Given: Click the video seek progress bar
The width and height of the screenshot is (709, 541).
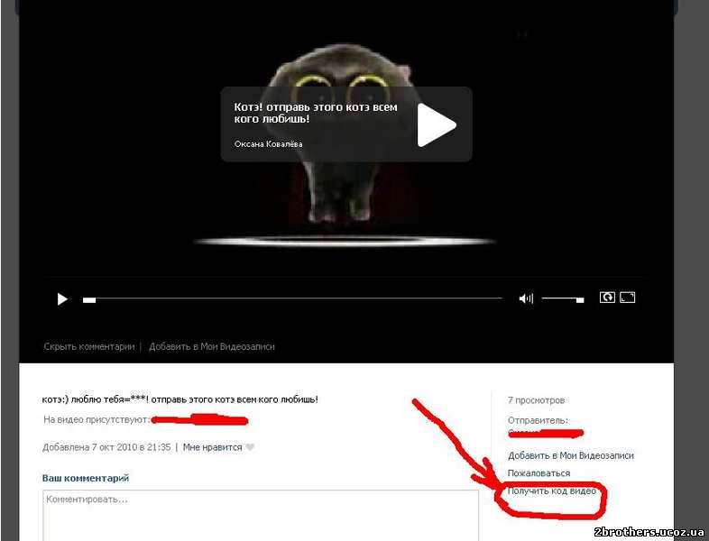Looking at the screenshot, I should click(293, 298).
